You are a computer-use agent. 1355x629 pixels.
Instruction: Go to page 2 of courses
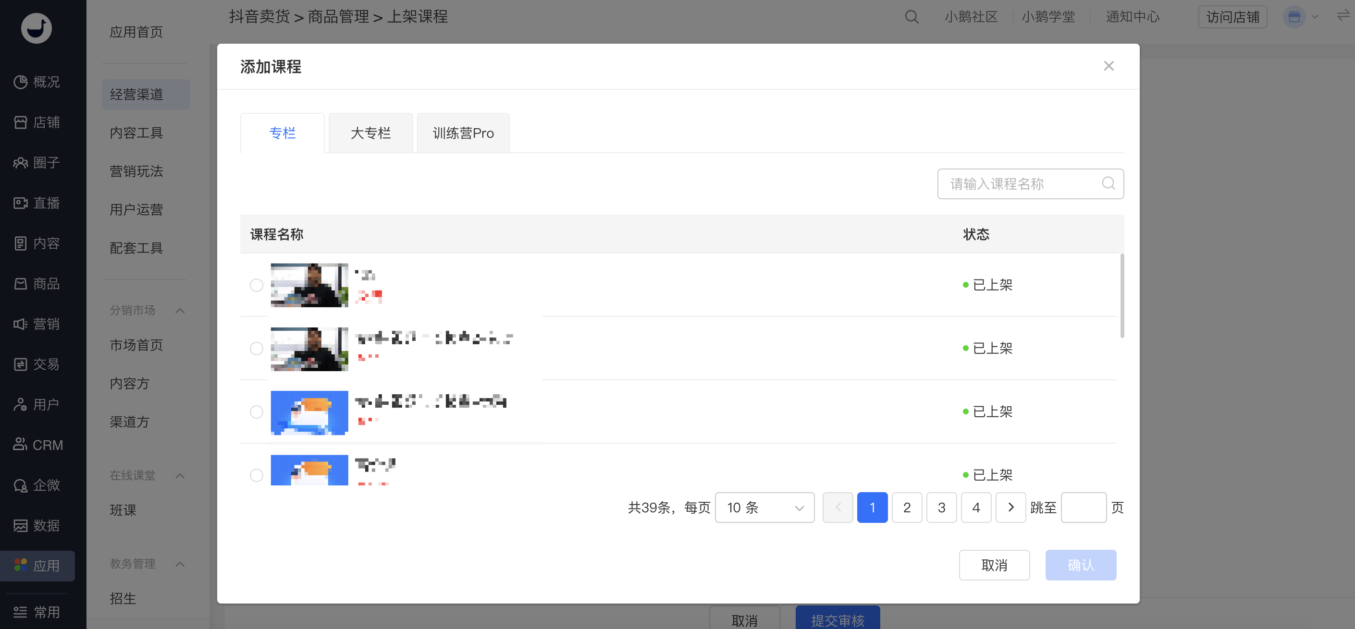(x=907, y=508)
